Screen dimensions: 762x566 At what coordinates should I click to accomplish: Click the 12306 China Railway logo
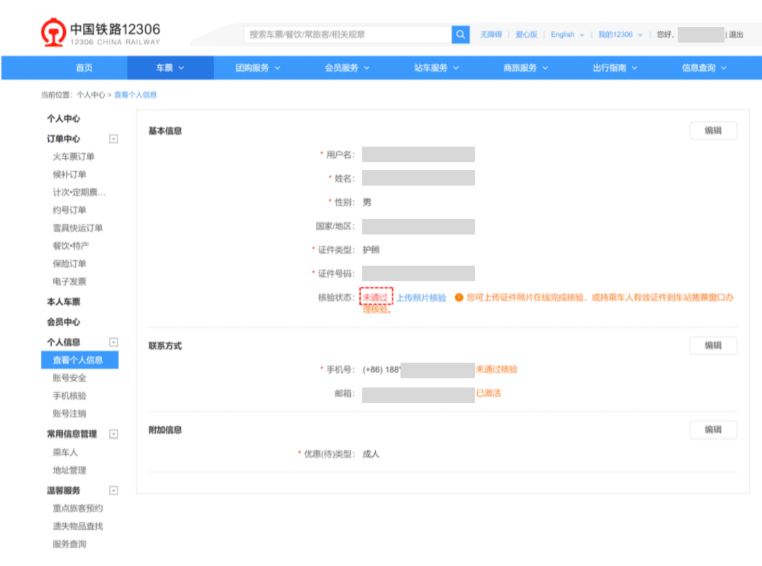(101, 33)
